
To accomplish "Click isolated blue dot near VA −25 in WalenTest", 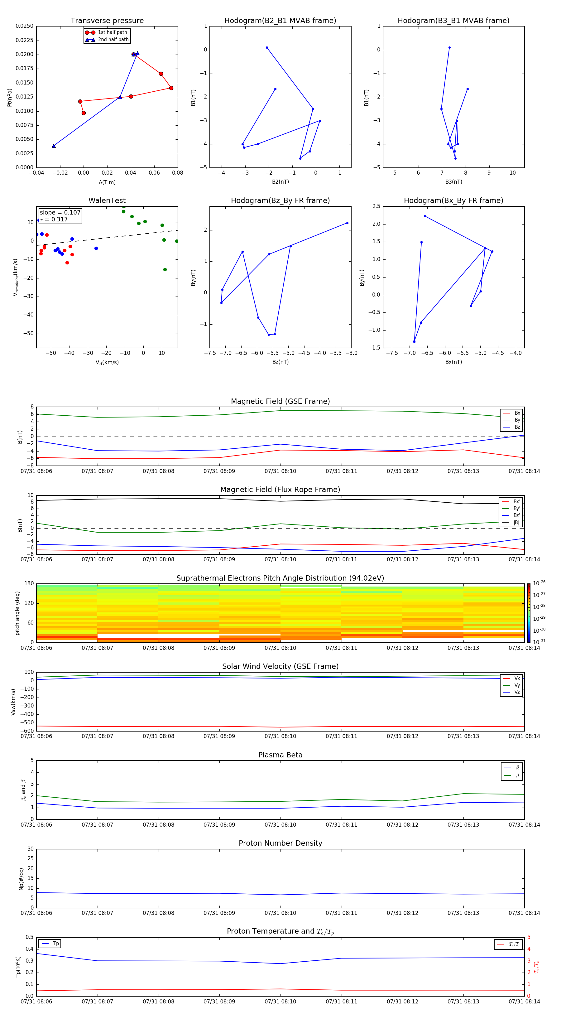I will pyautogui.click(x=96, y=249).
